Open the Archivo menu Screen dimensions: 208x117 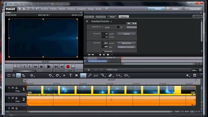[45, 9]
